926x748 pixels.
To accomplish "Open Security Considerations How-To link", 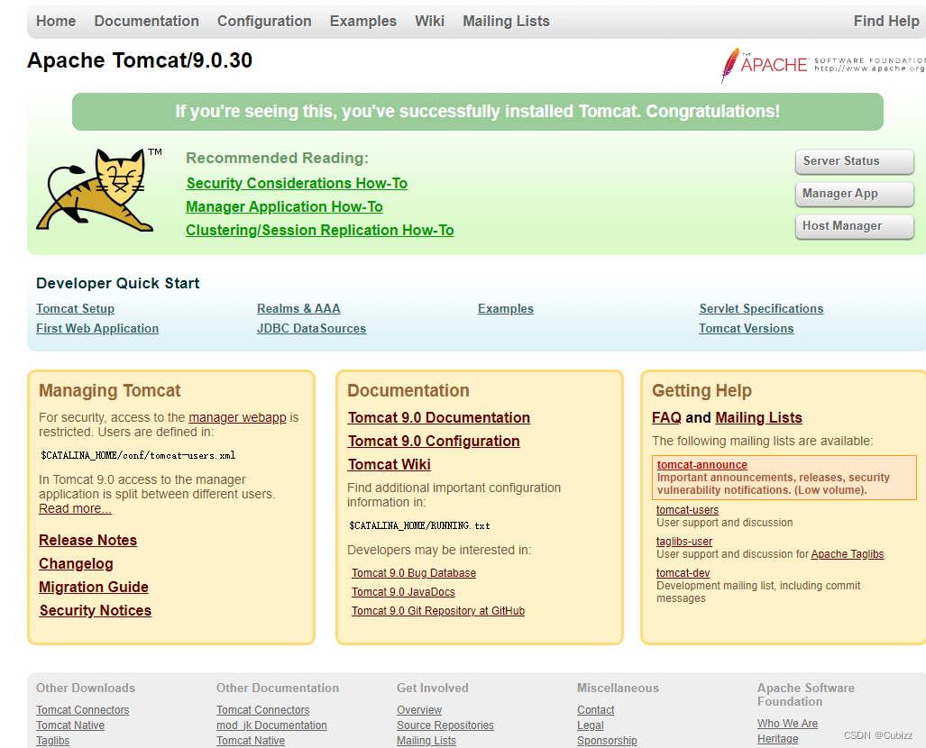I will click(297, 184).
